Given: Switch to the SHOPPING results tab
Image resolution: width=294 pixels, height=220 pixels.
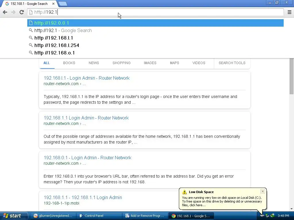Looking at the screenshot, I should coord(121,63).
